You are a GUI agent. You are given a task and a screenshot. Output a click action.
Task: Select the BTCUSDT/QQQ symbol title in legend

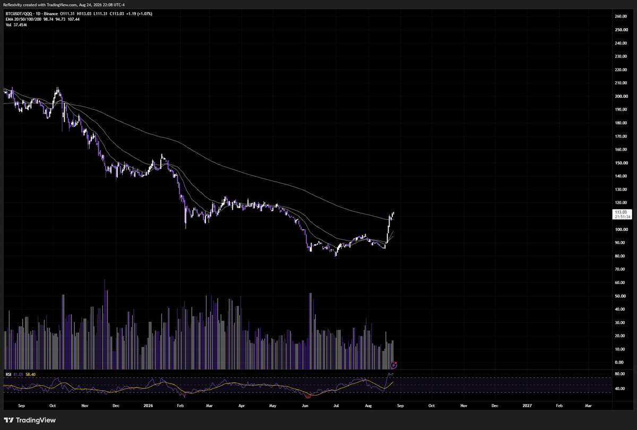click(x=19, y=14)
